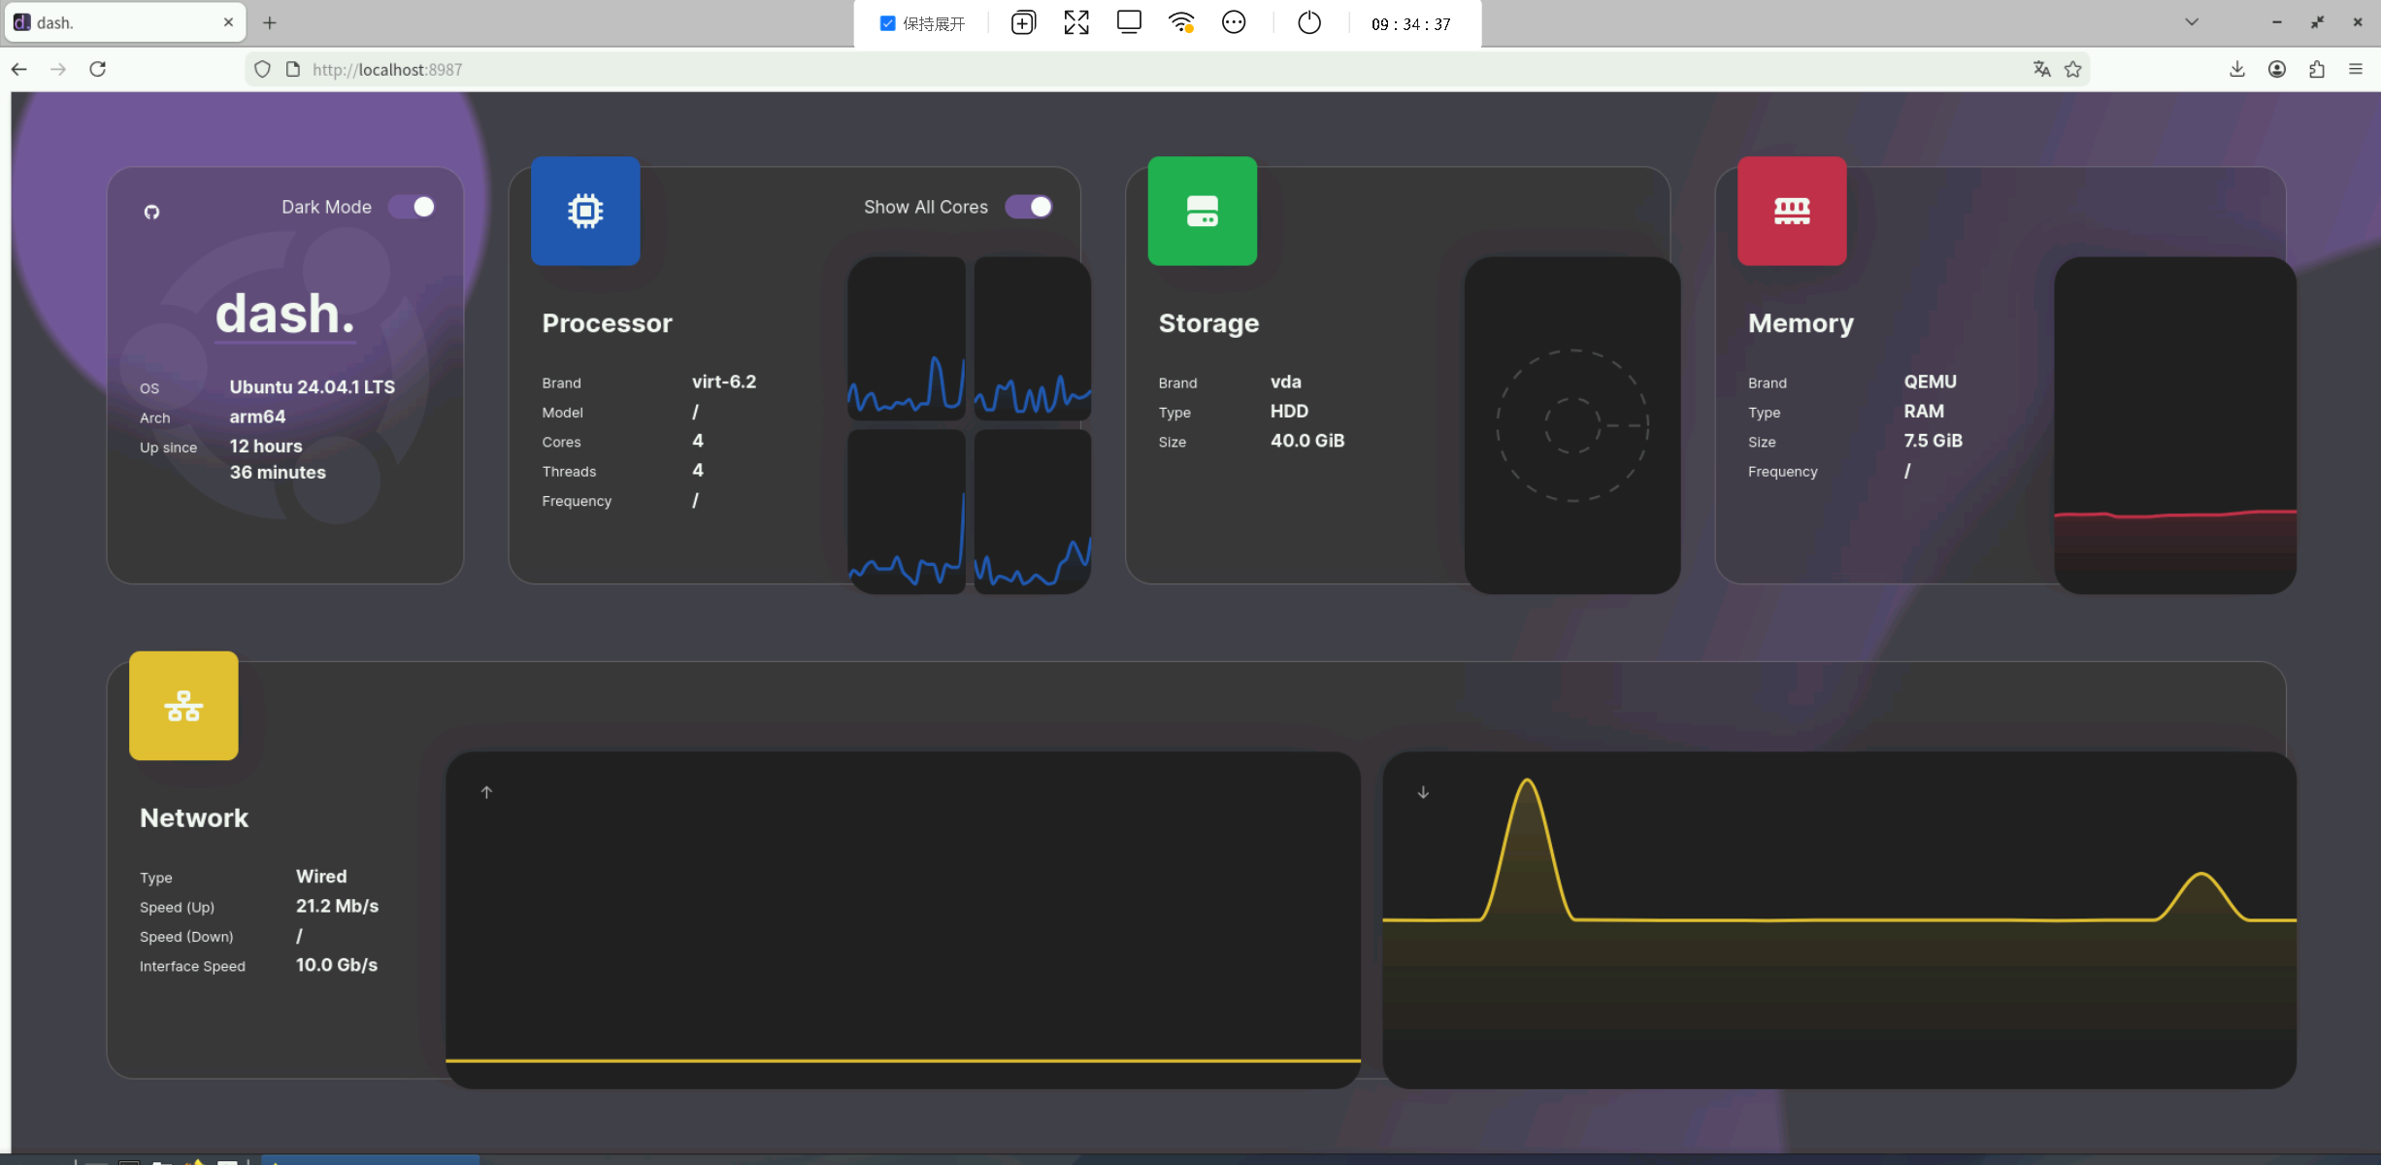The height and width of the screenshot is (1165, 2381).
Task: Toggle the Dark Mode switch
Action: tap(413, 207)
